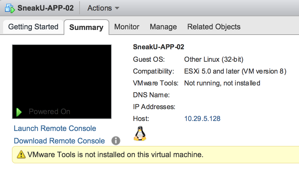Image resolution: width=299 pixels, height=169 pixels.
Task: Click the Powered On status text
Action: [50, 111]
